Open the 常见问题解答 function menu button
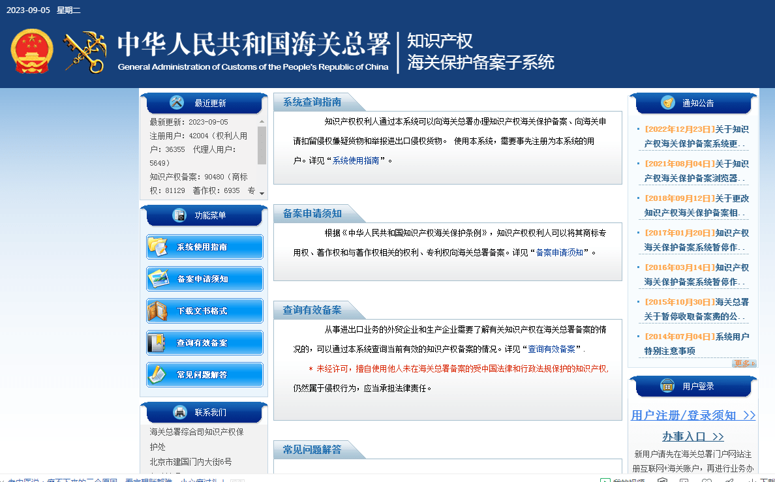This screenshot has width=775, height=482. tap(205, 375)
